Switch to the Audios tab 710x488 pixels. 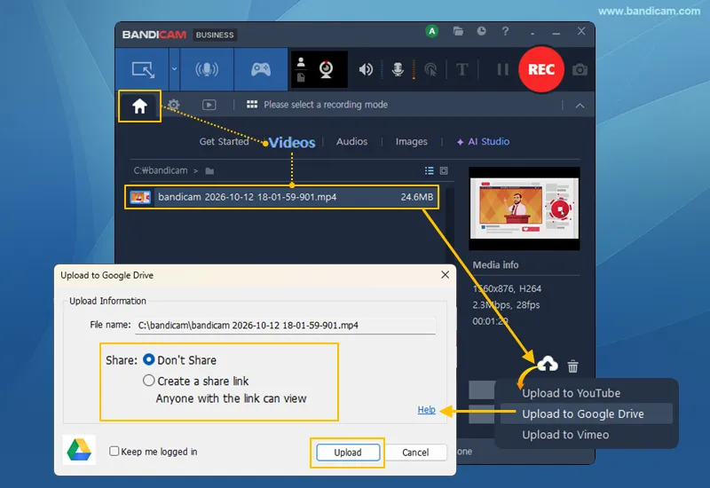pos(351,141)
